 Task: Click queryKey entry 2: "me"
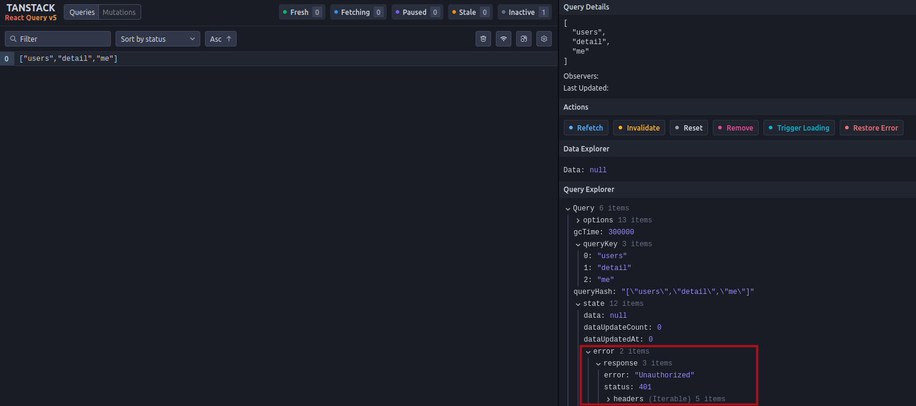coord(599,280)
